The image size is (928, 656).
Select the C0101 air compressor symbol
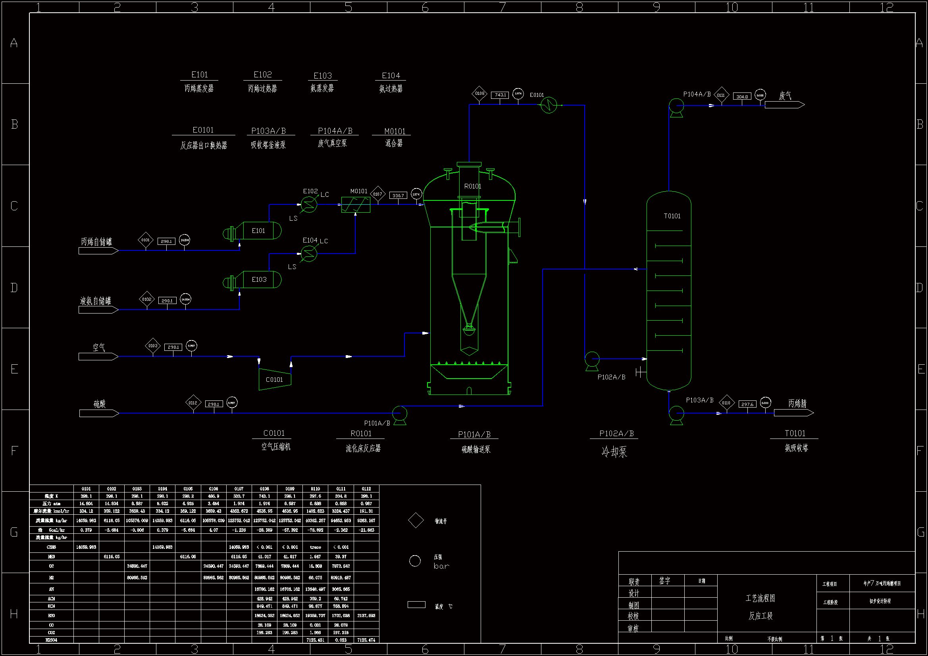coord(275,379)
